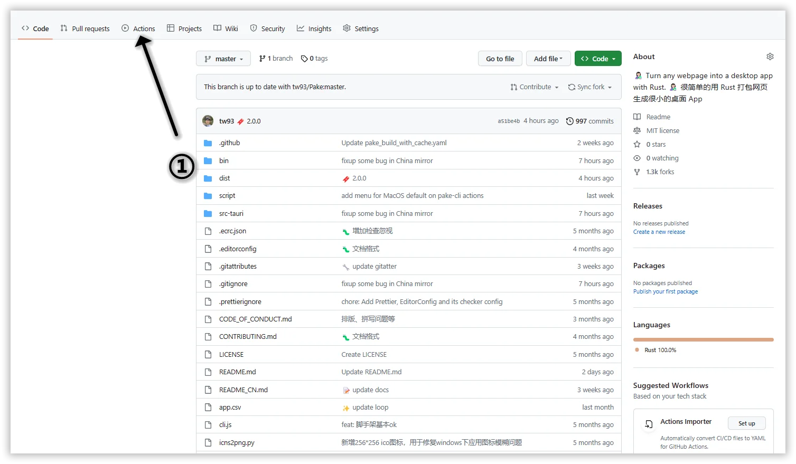Open the master branch dropdown

pyautogui.click(x=224, y=59)
